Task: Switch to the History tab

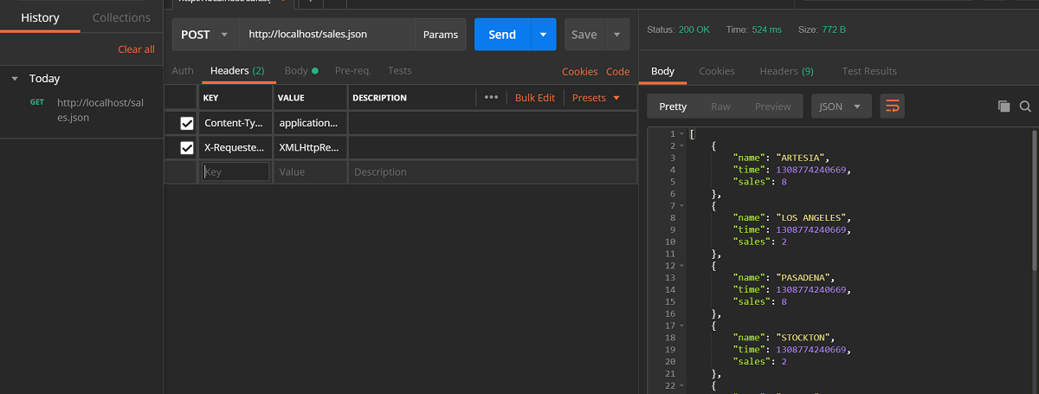Action: click(x=40, y=17)
